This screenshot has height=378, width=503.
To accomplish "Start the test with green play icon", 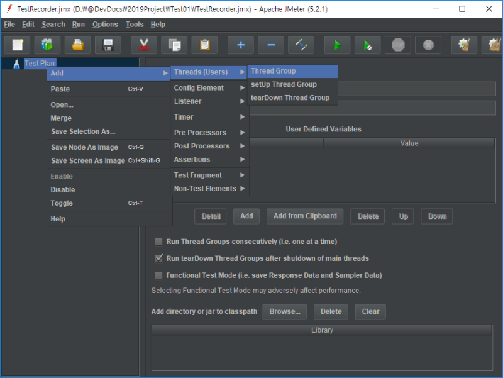I will click(338, 45).
